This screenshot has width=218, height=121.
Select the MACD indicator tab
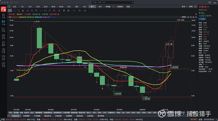tap(26, 112)
